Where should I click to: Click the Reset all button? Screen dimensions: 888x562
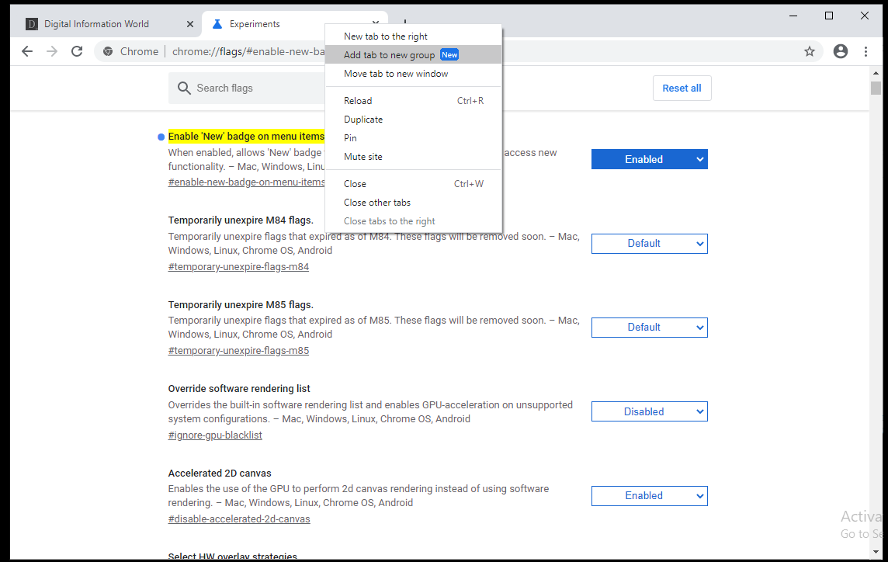tap(682, 88)
